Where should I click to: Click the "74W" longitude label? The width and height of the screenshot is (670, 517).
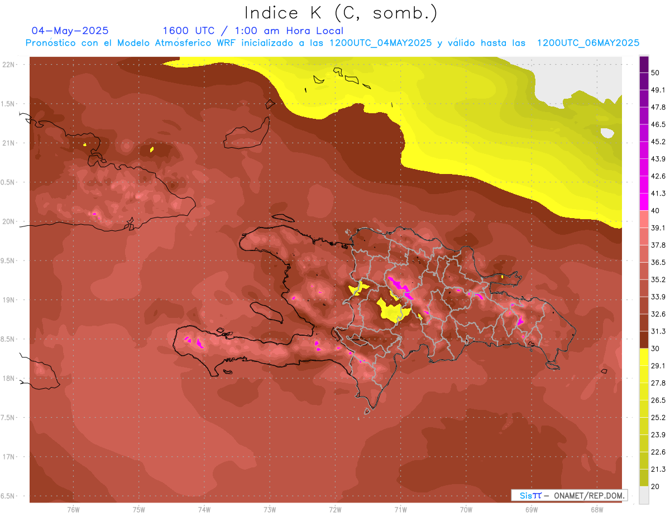pyautogui.click(x=204, y=510)
